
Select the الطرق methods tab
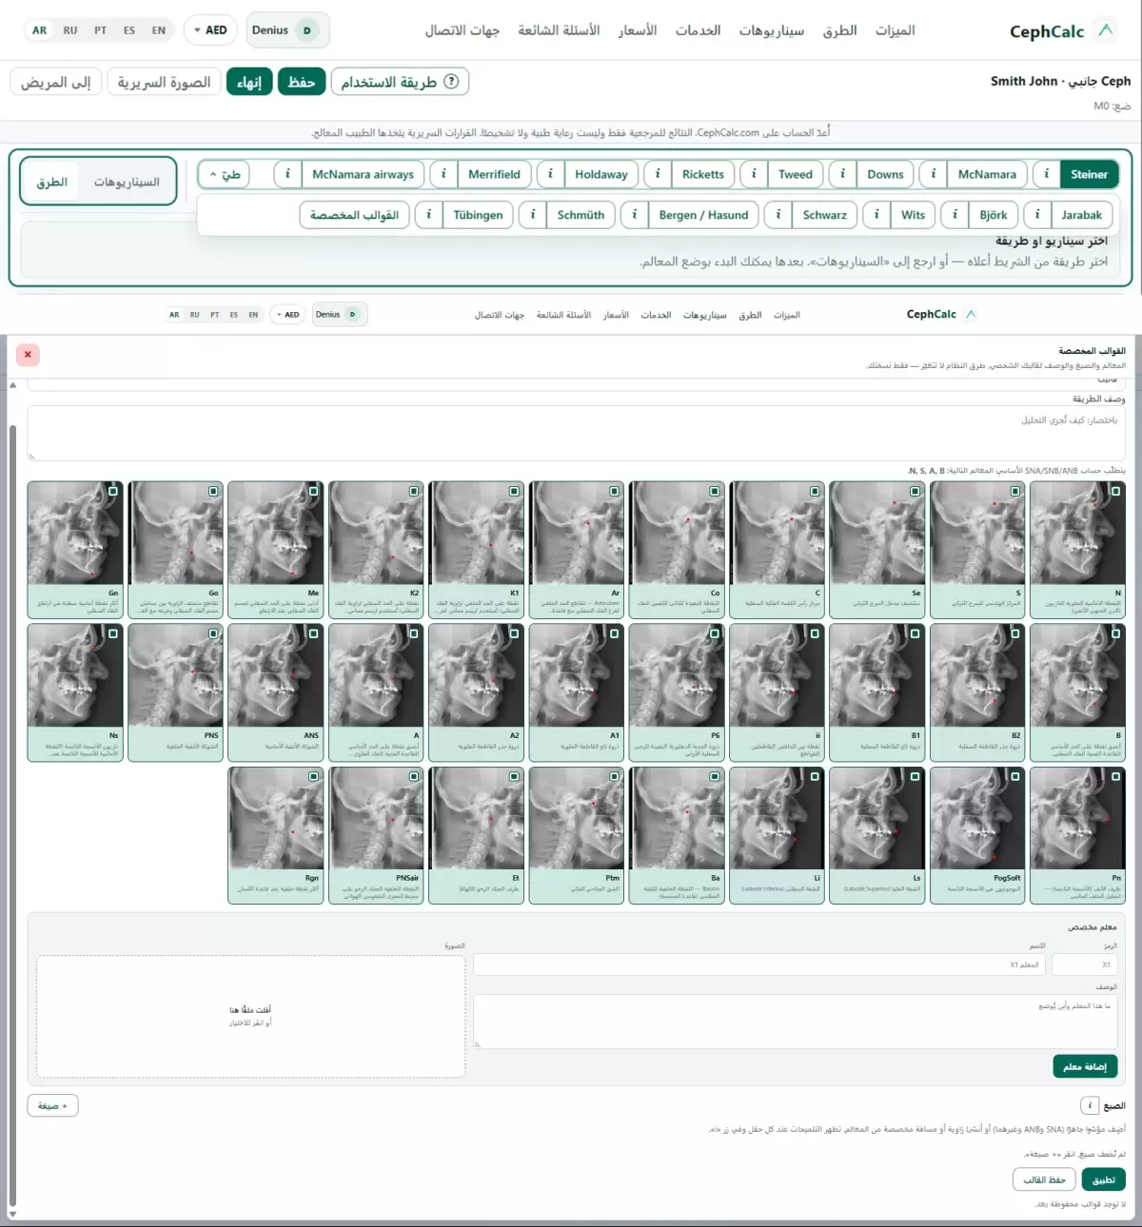52,182
